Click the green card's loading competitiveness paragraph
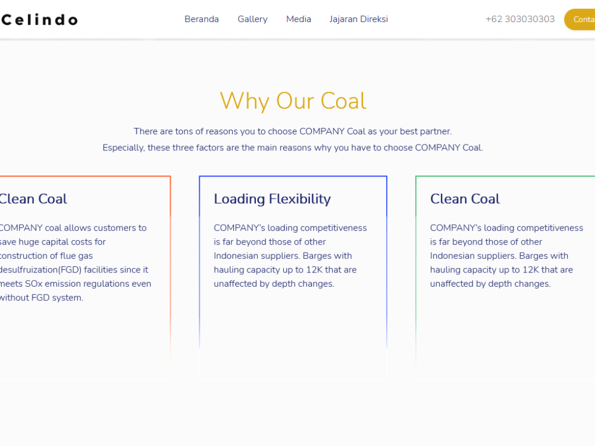 506,256
